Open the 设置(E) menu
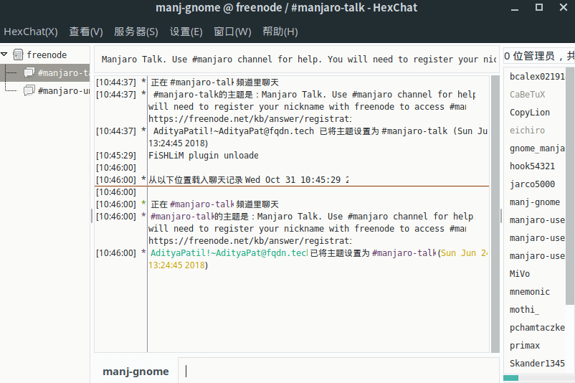The width and height of the screenshot is (575, 383). pyautogui.click(x=186, y=32)
